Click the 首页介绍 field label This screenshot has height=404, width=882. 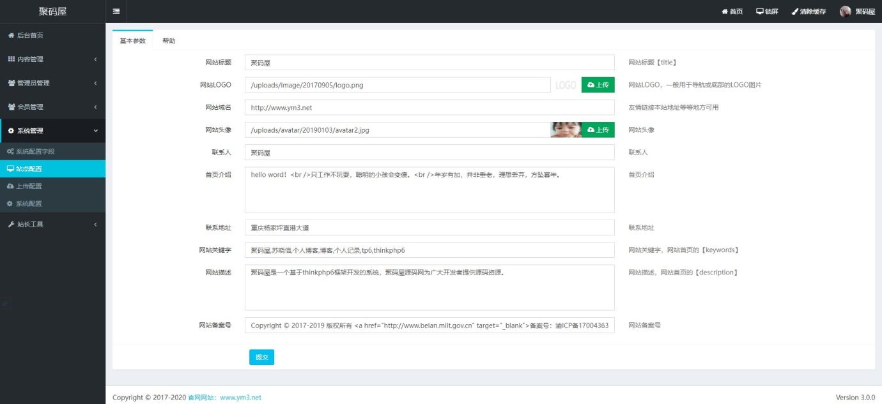pos(218,174)
